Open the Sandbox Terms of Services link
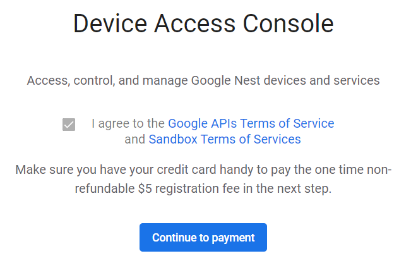 coord(225,139)
